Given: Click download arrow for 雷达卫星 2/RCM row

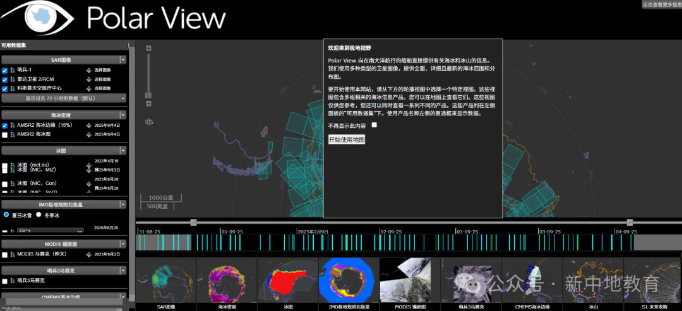Looking at the screenshot, I should coord(89,79).
